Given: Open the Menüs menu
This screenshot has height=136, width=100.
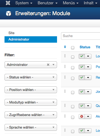Looking at the screenshot, I should 71,3.
